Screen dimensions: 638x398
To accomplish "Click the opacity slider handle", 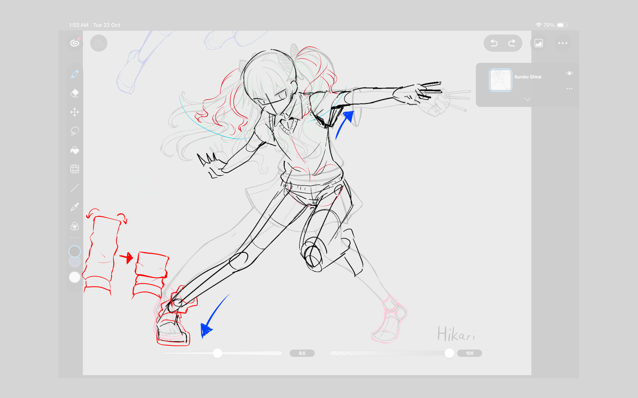I will coord(450,353).
